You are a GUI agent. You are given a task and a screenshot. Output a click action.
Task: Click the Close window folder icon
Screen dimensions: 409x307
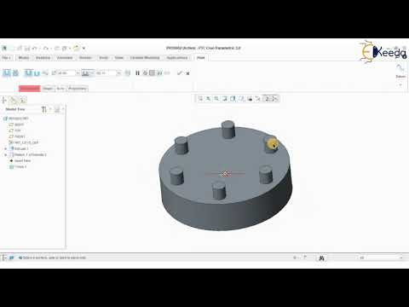pos(76,49)
